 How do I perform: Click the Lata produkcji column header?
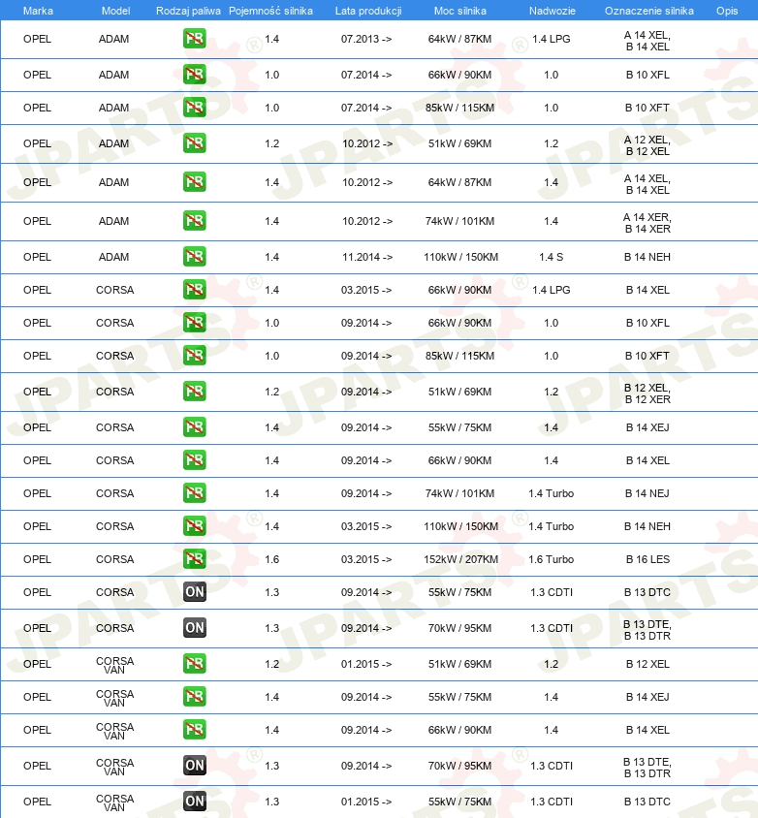(368, 11)
